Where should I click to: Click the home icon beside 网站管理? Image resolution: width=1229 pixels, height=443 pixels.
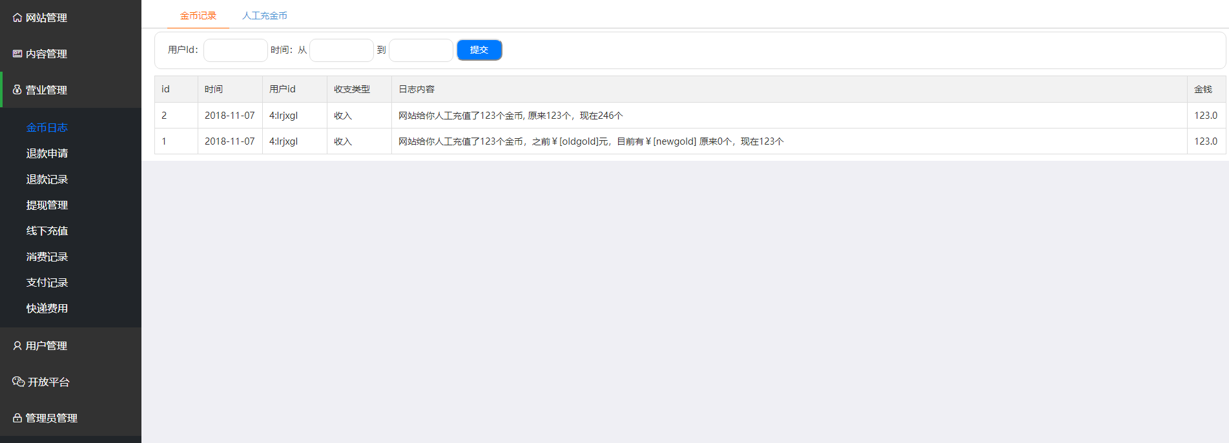pos(17,18)
